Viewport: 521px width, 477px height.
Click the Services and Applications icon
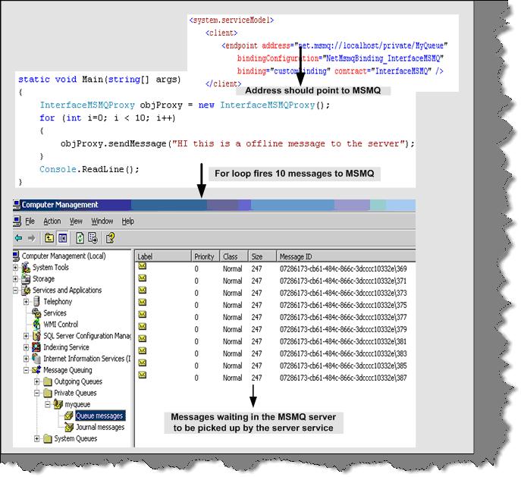point(26,290)
